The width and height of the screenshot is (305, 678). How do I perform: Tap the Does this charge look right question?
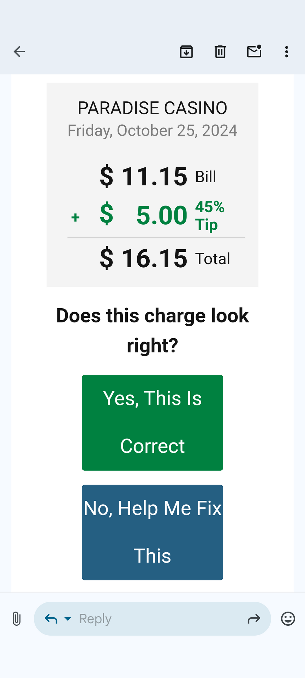coord(152,330)
